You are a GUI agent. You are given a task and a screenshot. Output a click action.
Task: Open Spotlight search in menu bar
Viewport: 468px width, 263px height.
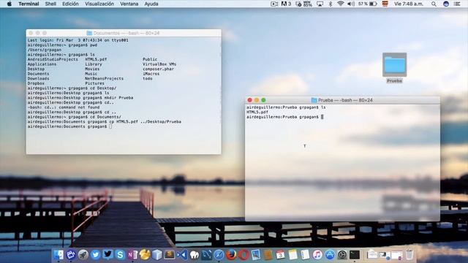434,4
